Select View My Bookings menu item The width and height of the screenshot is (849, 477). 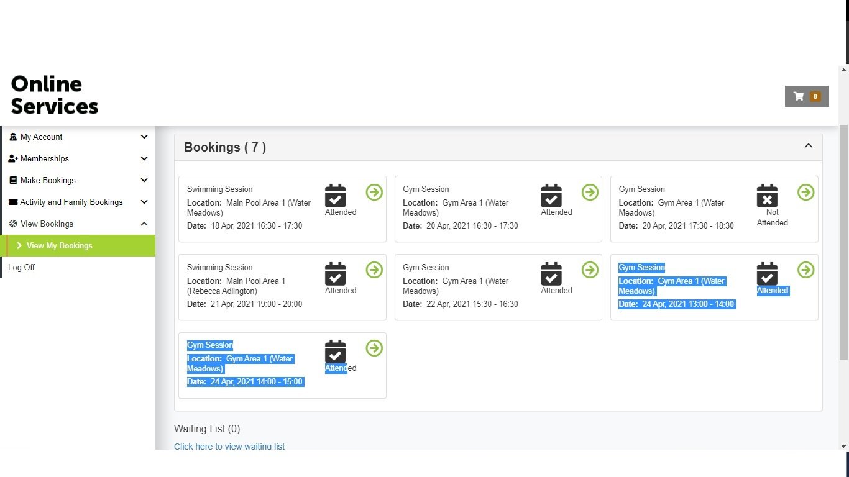point(60,246)
